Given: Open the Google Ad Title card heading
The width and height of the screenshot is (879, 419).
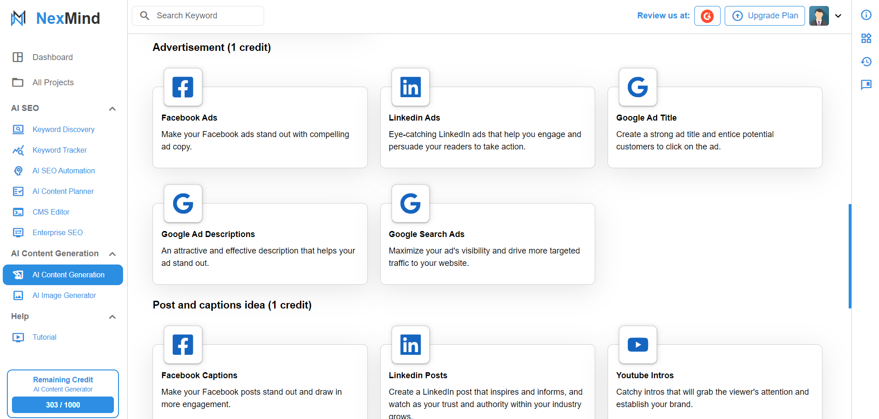Looking at the screenshot, I should coord(646,118).
